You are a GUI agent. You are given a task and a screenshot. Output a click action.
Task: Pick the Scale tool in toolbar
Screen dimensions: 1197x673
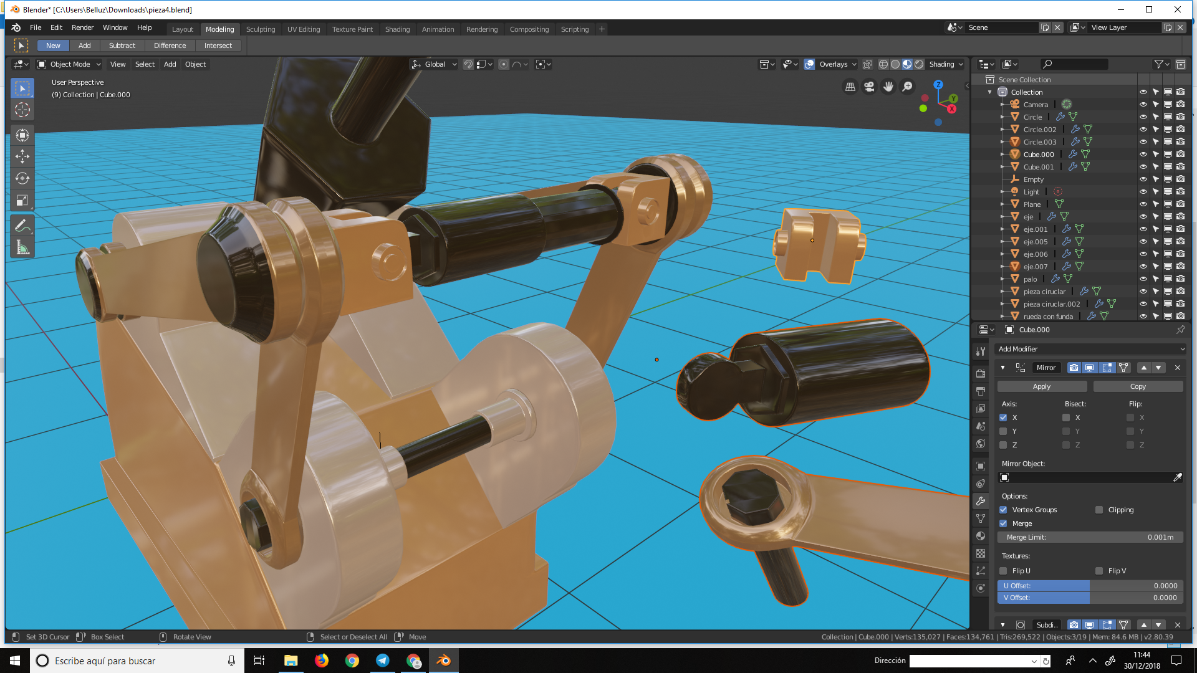[22, 201]
